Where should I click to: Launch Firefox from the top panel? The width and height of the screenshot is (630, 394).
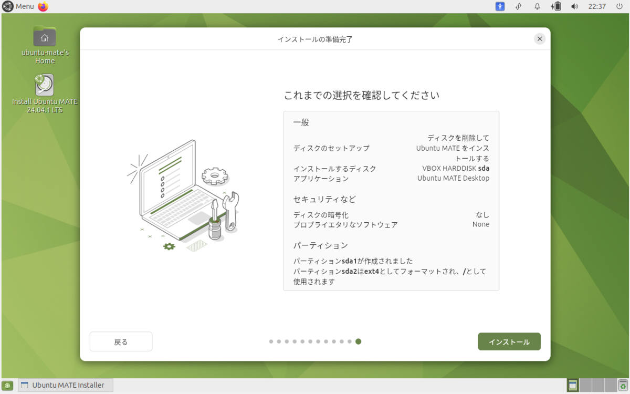43,6
